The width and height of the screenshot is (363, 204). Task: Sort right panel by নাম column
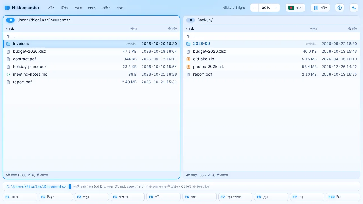[x=190, y=29]
